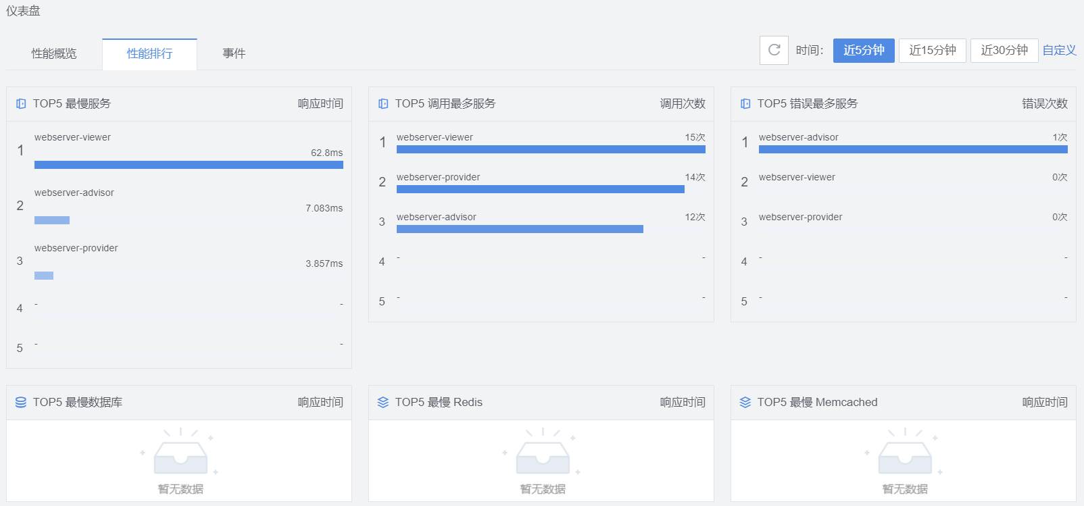Click the TOP5 最慢 Redis layers icon
The width and height of the screenshot is (1084, 506).
[x=383, y=402]
